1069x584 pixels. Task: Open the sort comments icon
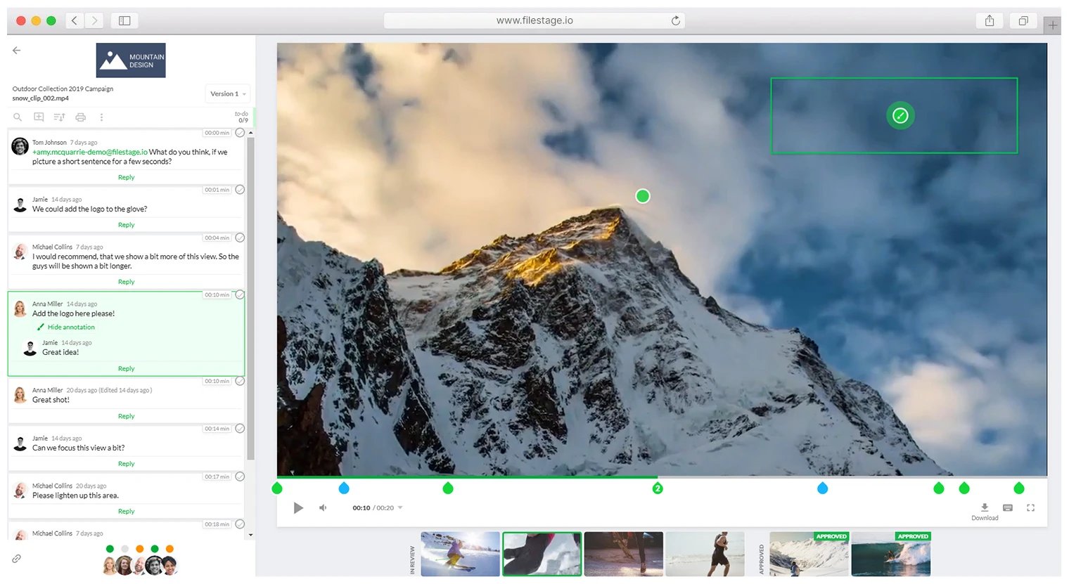tap(59, 117)
